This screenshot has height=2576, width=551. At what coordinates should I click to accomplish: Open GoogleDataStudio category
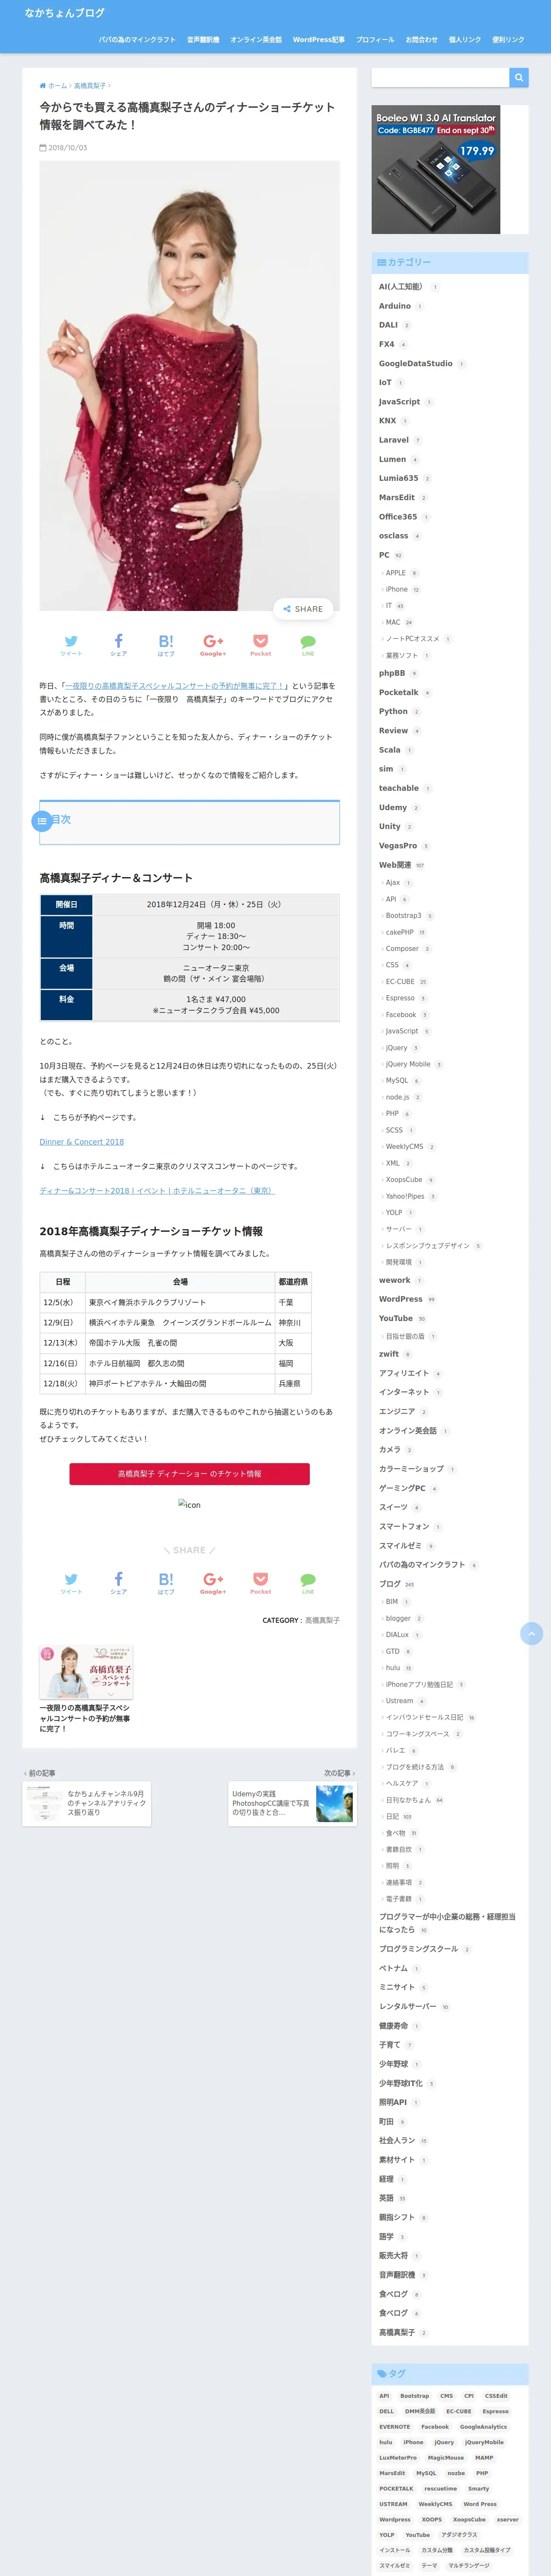pos(415,364)
